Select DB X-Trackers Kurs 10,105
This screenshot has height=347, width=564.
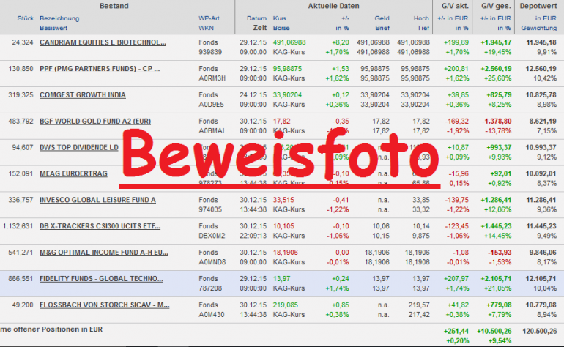coord(283,226)
